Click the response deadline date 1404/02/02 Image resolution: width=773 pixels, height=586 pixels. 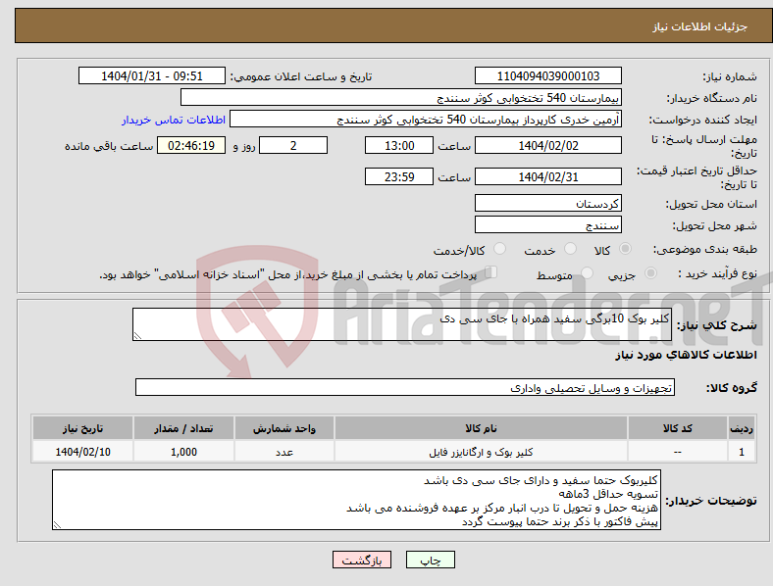click(548, 145)
